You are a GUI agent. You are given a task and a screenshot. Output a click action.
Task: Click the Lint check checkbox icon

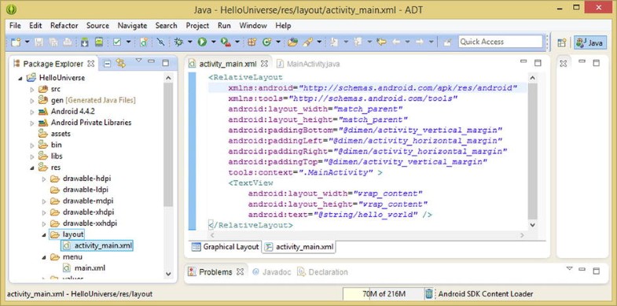point(117,42)
